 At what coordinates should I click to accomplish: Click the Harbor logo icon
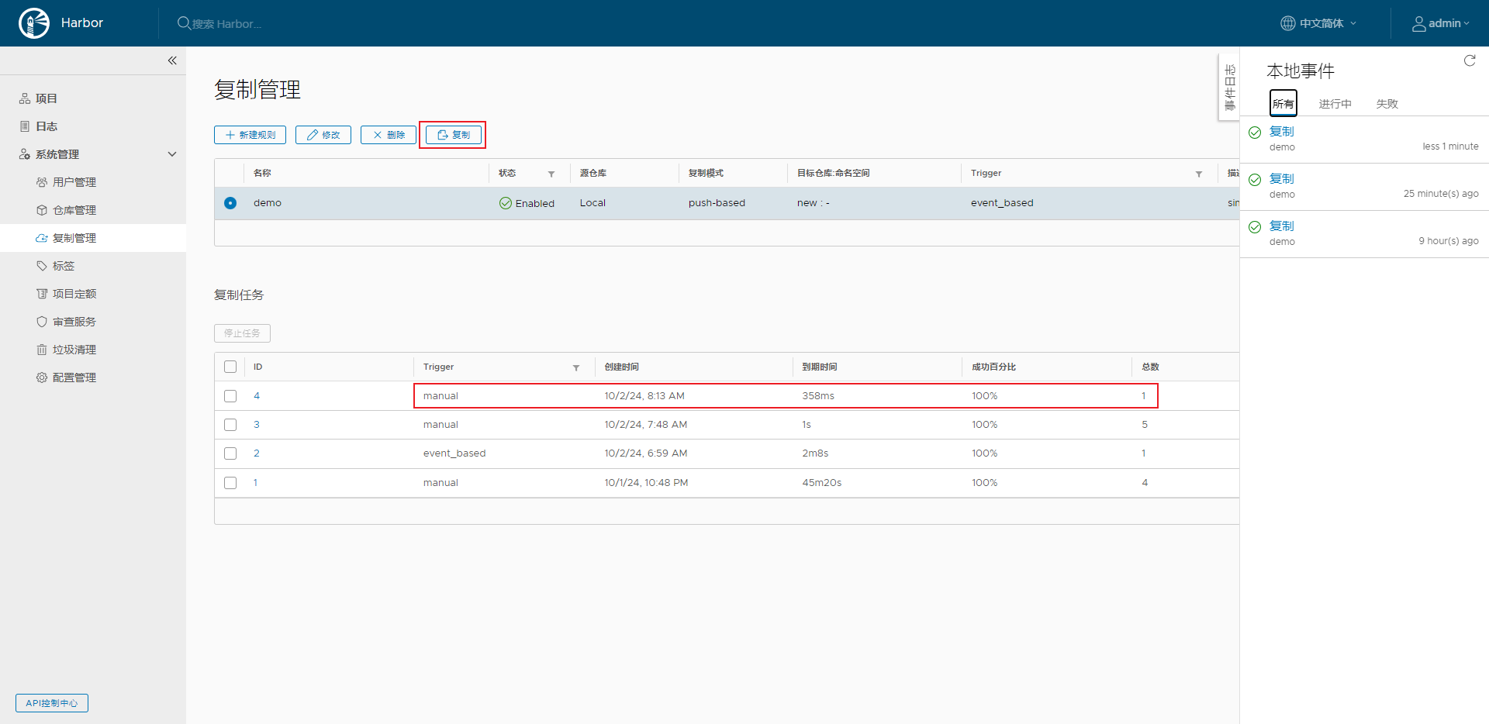coord(34,23)
